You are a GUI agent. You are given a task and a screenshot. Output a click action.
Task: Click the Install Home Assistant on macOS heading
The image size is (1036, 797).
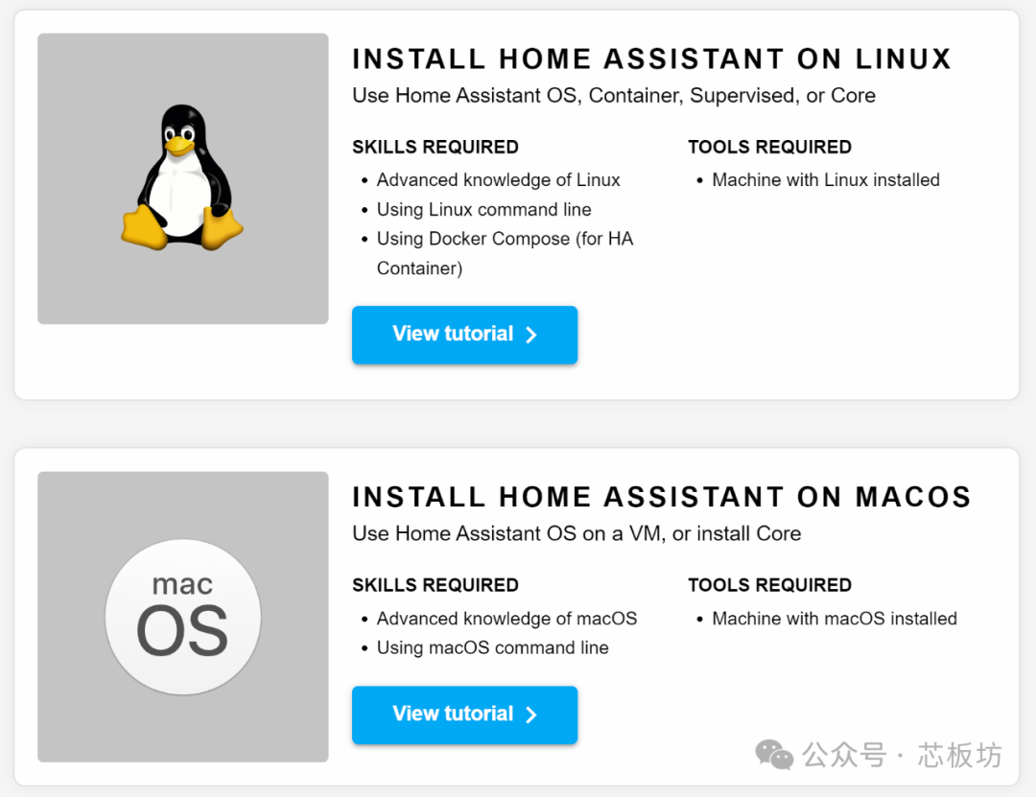pyautogui.click(x=661, y=497)
